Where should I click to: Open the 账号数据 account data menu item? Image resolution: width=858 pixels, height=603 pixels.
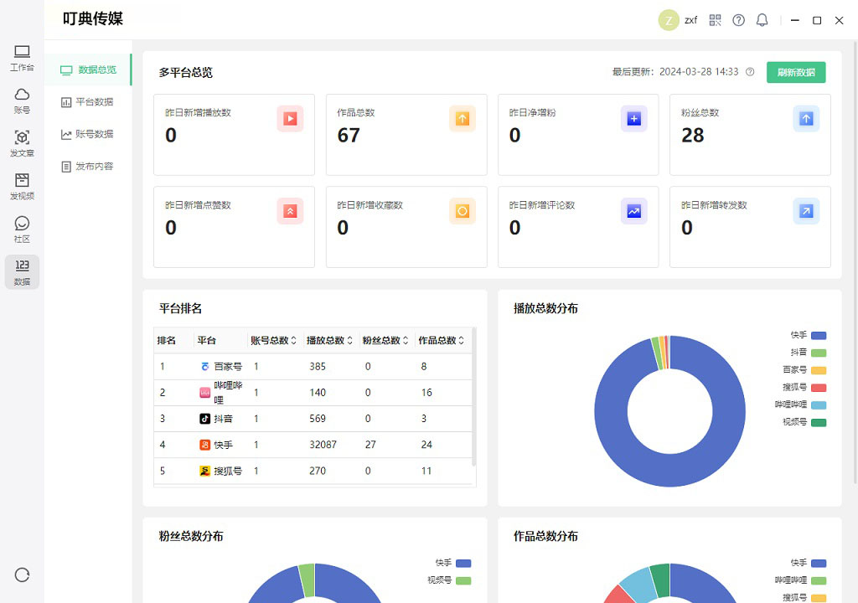click(87, 134)
